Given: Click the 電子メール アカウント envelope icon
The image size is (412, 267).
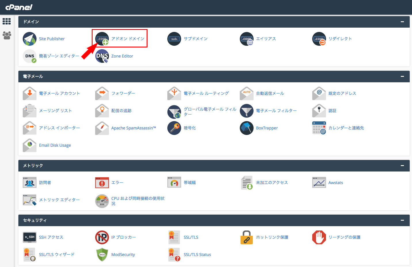Looking at the screenshot, I should (x=30, y=94).
